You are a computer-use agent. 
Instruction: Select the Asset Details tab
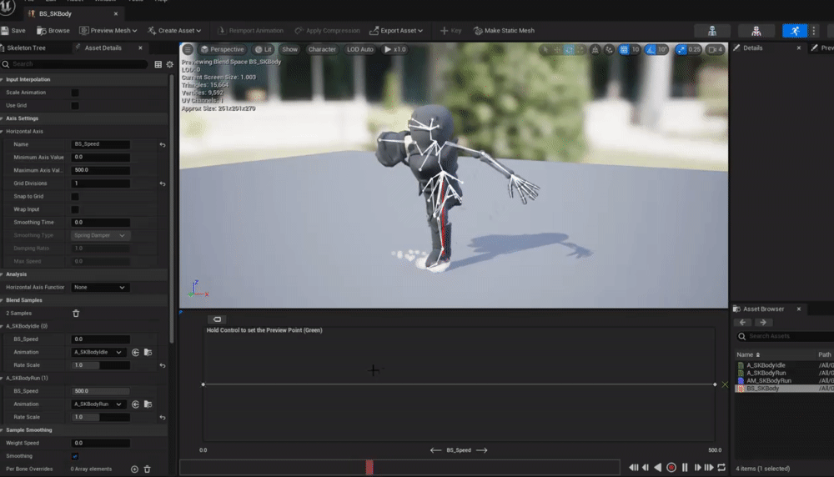tap(103, 48)
